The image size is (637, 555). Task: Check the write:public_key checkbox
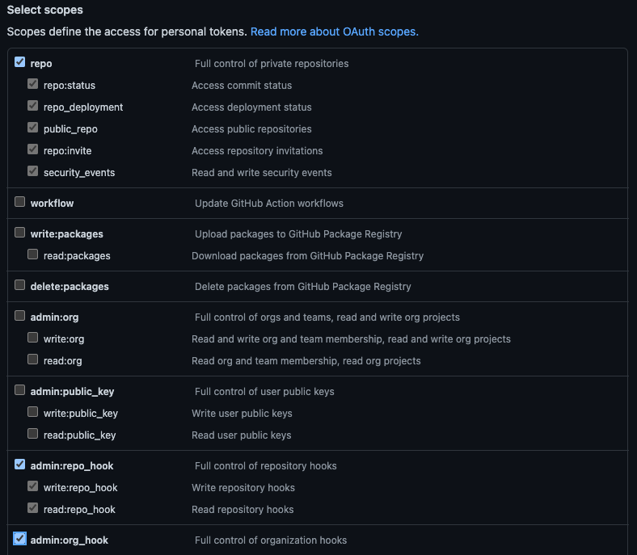click(x=33, y=412)
